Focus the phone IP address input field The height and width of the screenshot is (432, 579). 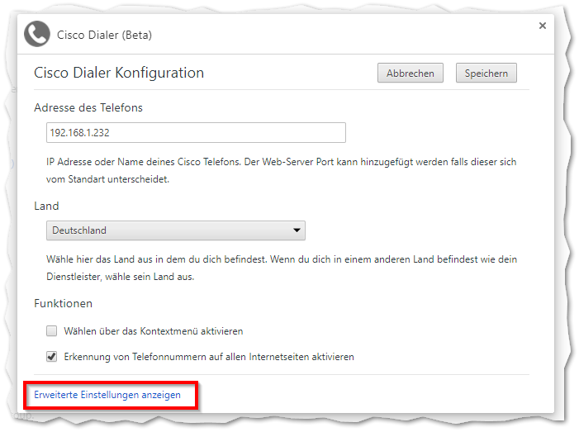pos(196,132)
